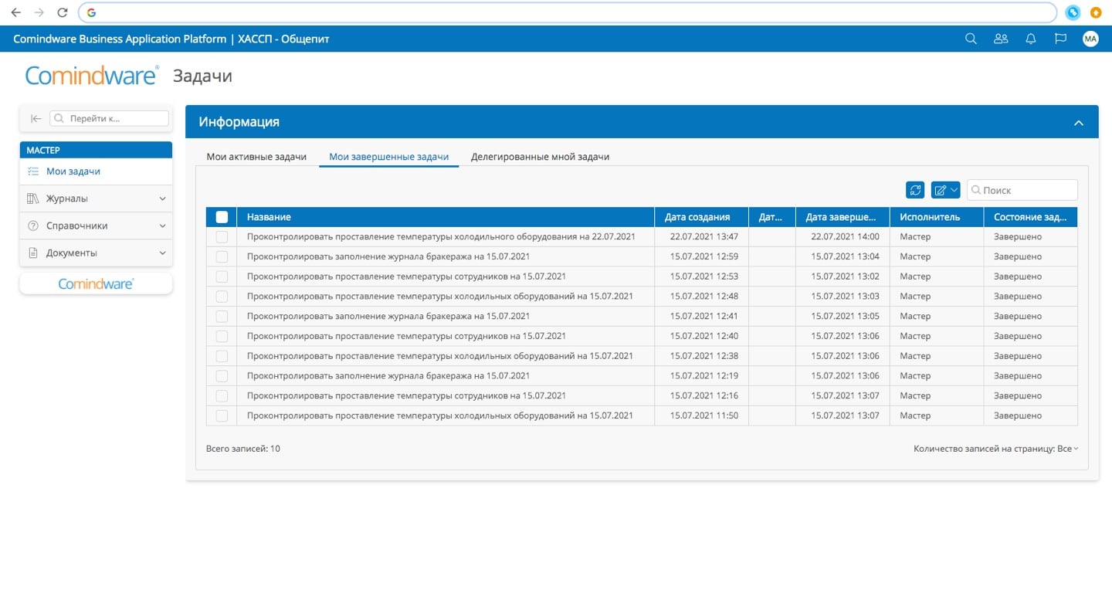The image size is (1112, 614).
Task: Expand the Справочники sidebar section
Action: pos(162,226)
